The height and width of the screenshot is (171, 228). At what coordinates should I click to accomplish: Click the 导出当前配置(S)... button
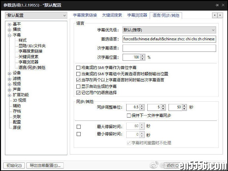[45, 165]
